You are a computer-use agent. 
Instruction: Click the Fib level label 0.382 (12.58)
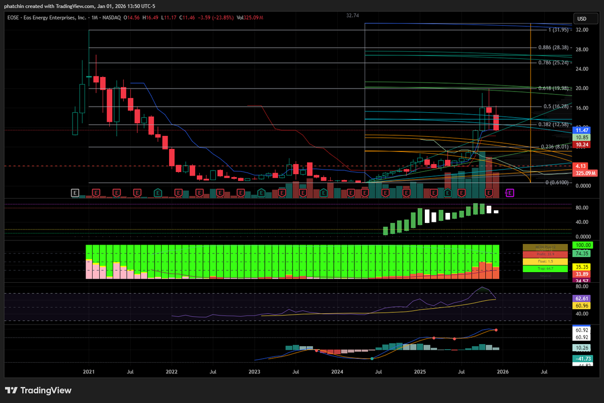(x=553, y=124)
